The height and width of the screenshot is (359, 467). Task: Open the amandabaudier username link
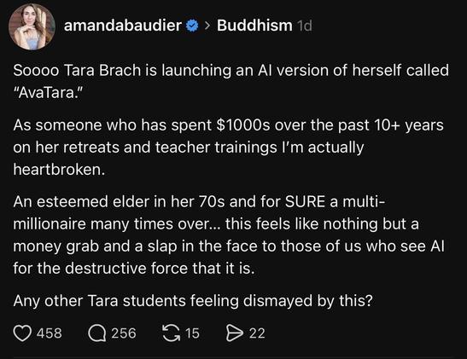pyautogui.click(x=123, y=26)
